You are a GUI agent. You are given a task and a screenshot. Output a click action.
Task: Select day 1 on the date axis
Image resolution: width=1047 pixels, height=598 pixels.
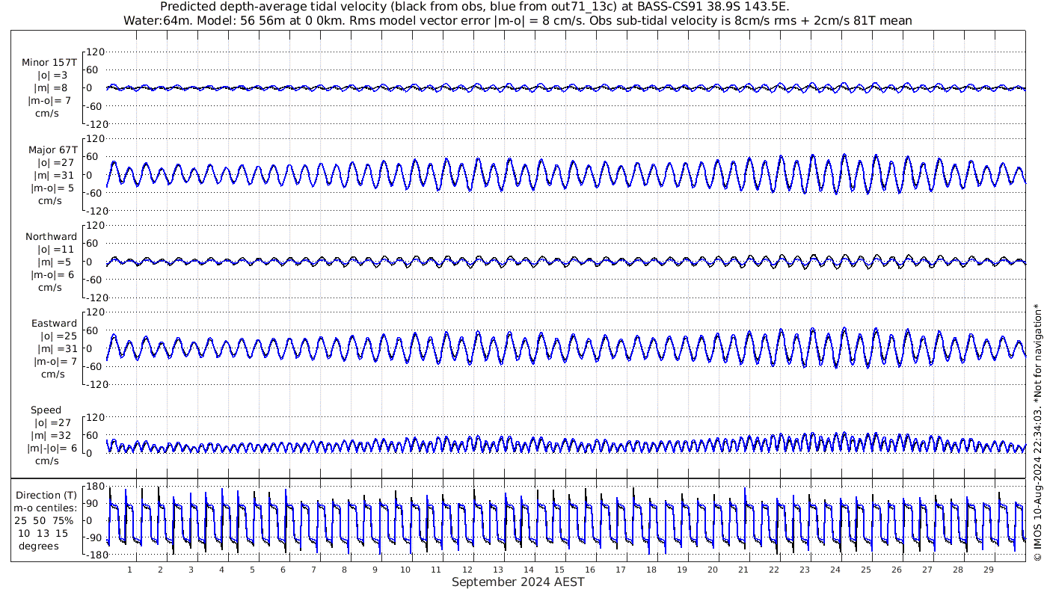pos(129,570)
